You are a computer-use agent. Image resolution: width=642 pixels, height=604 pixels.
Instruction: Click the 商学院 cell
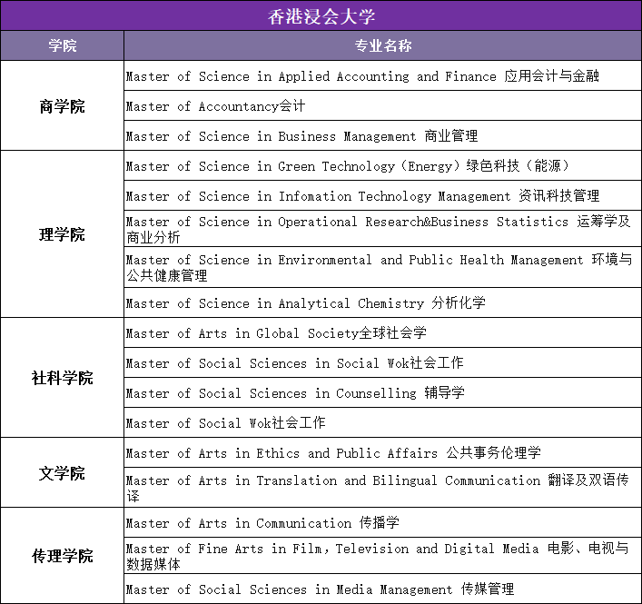tap(63, 105)
